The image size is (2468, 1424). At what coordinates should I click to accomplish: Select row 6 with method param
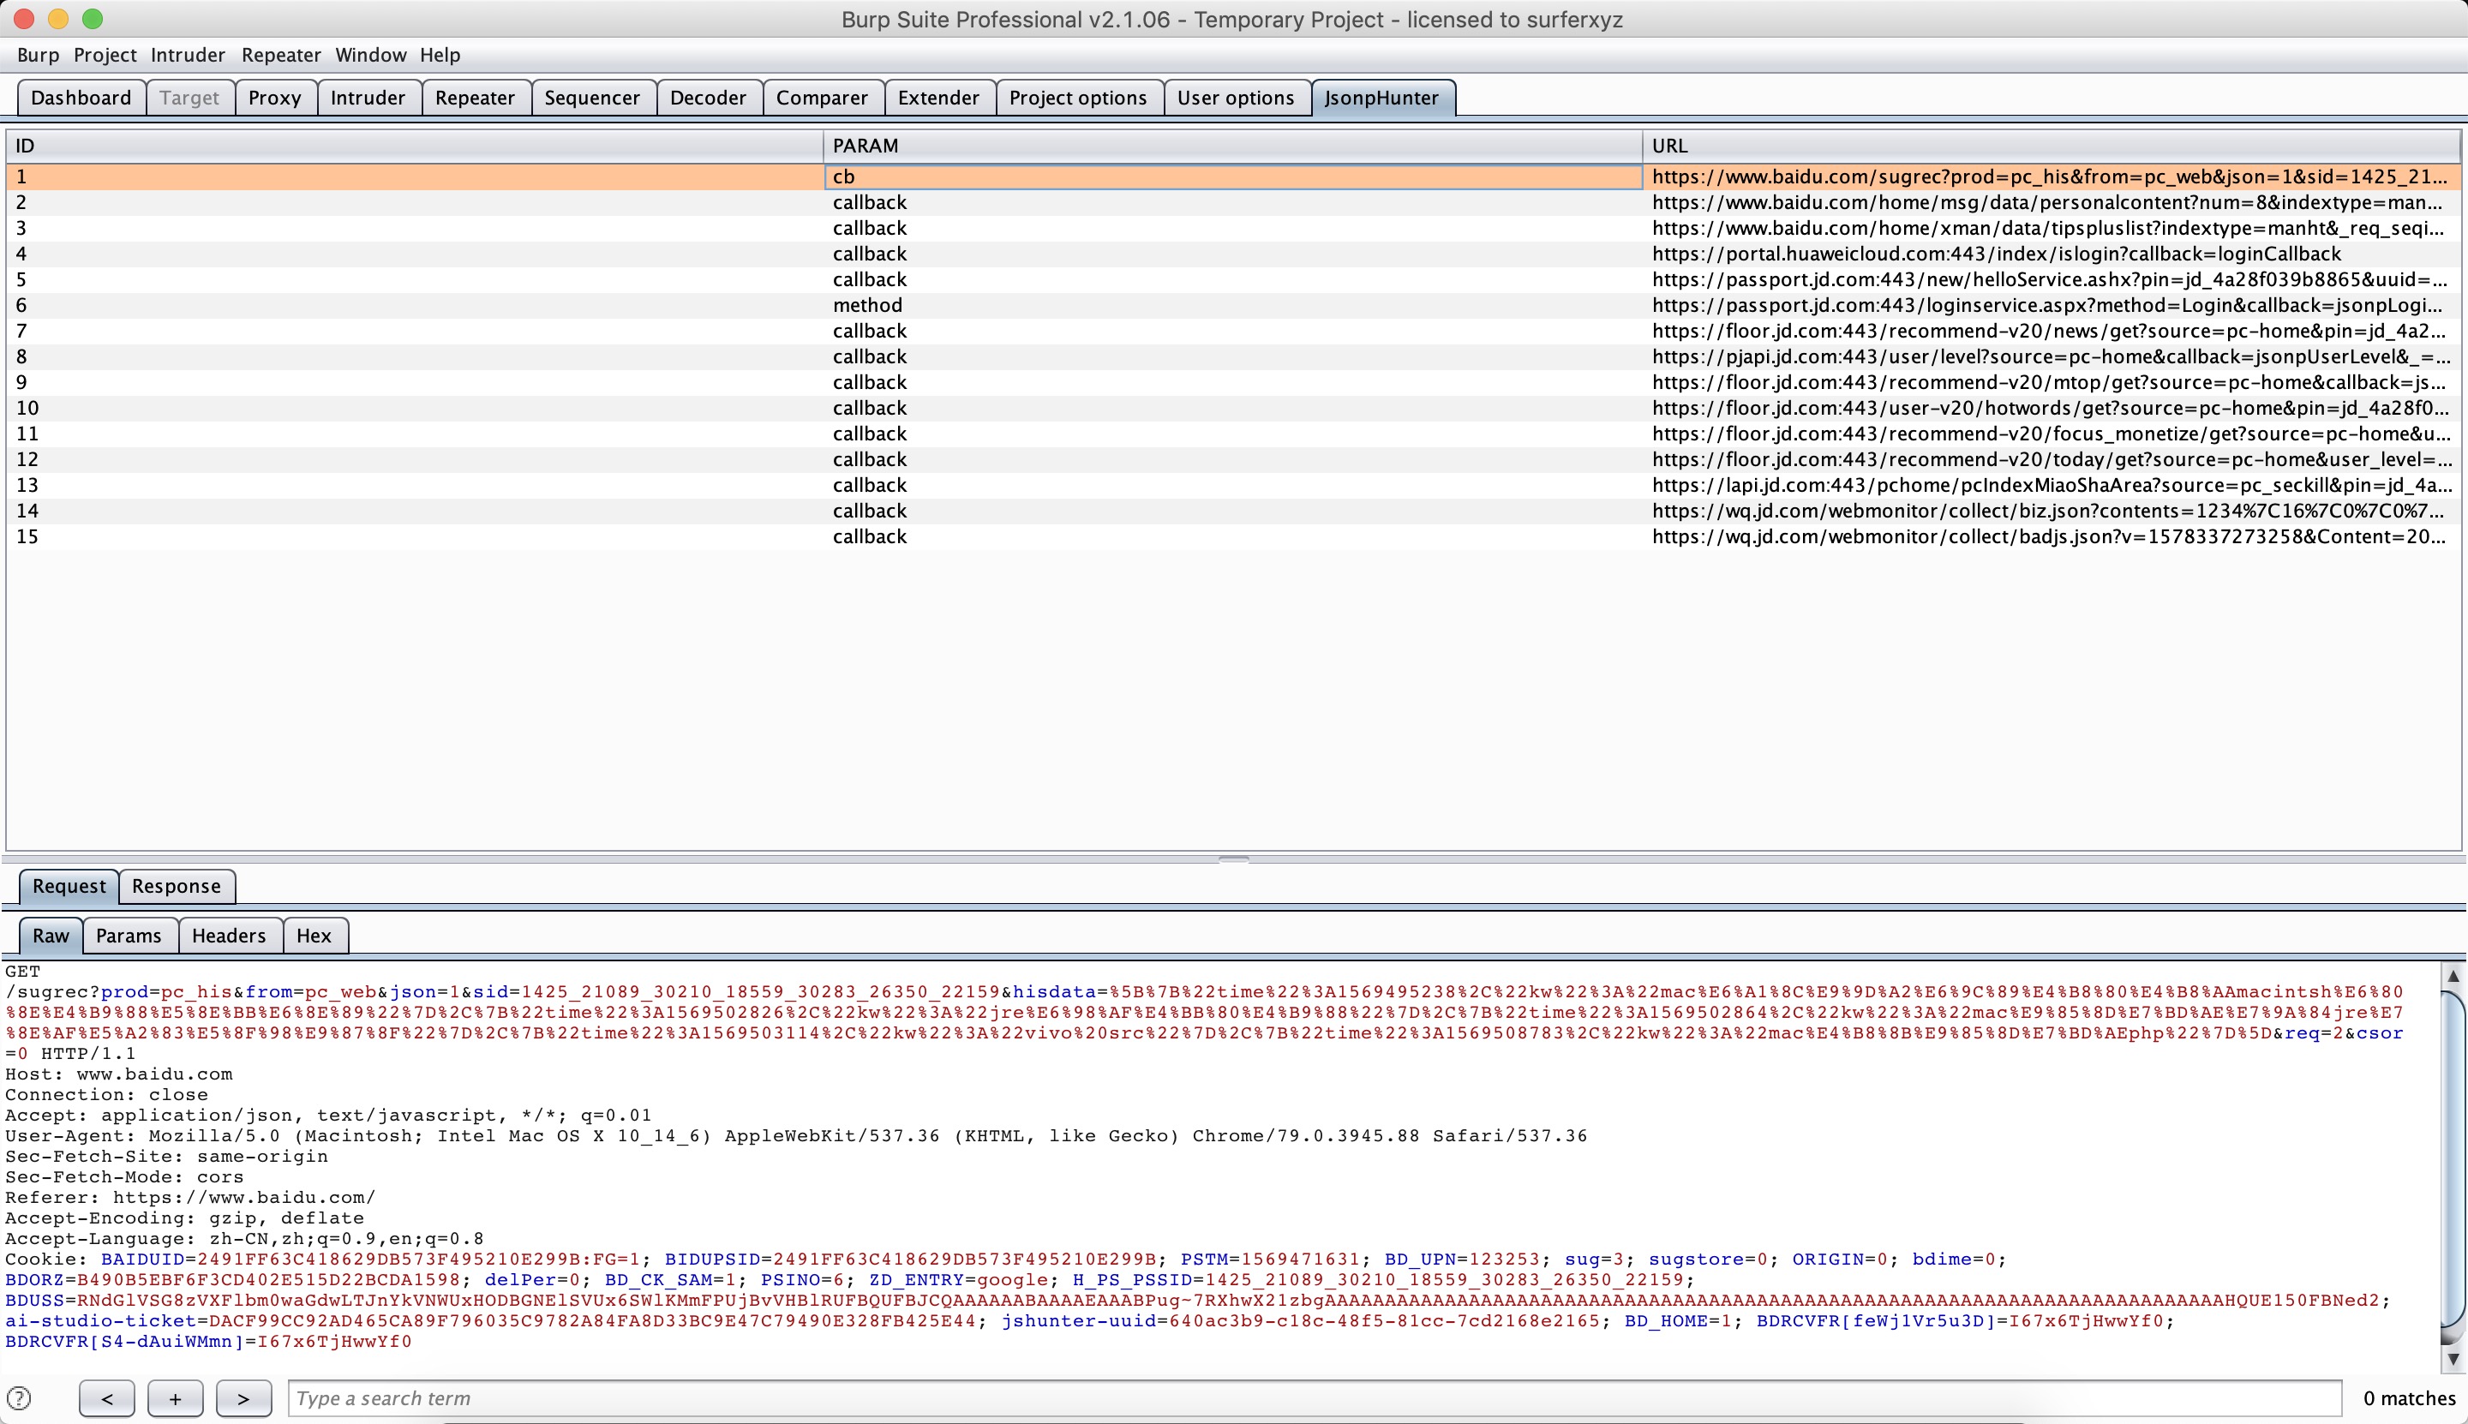click(866, 305)
